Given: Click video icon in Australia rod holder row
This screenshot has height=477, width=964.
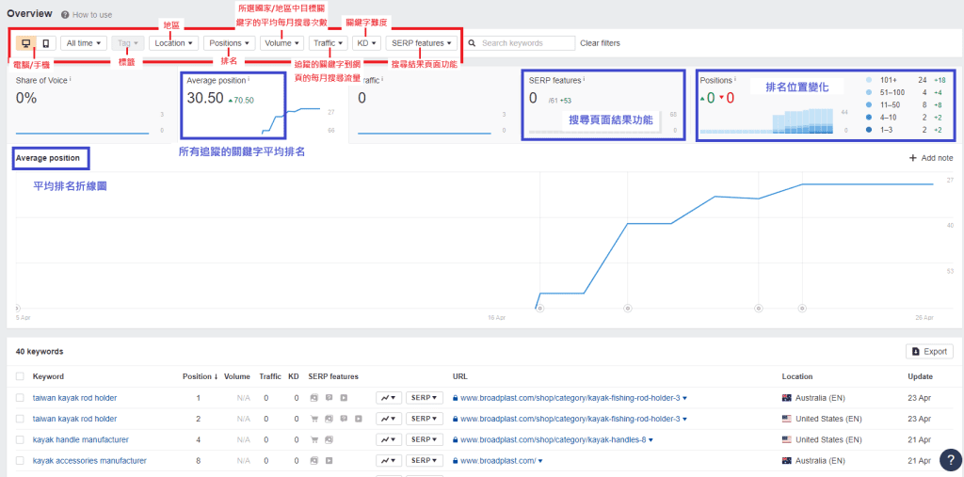Looking at the screenshot, I should coord(344,398).
